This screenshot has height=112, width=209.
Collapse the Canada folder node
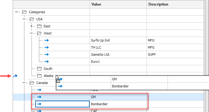[24, 83]
